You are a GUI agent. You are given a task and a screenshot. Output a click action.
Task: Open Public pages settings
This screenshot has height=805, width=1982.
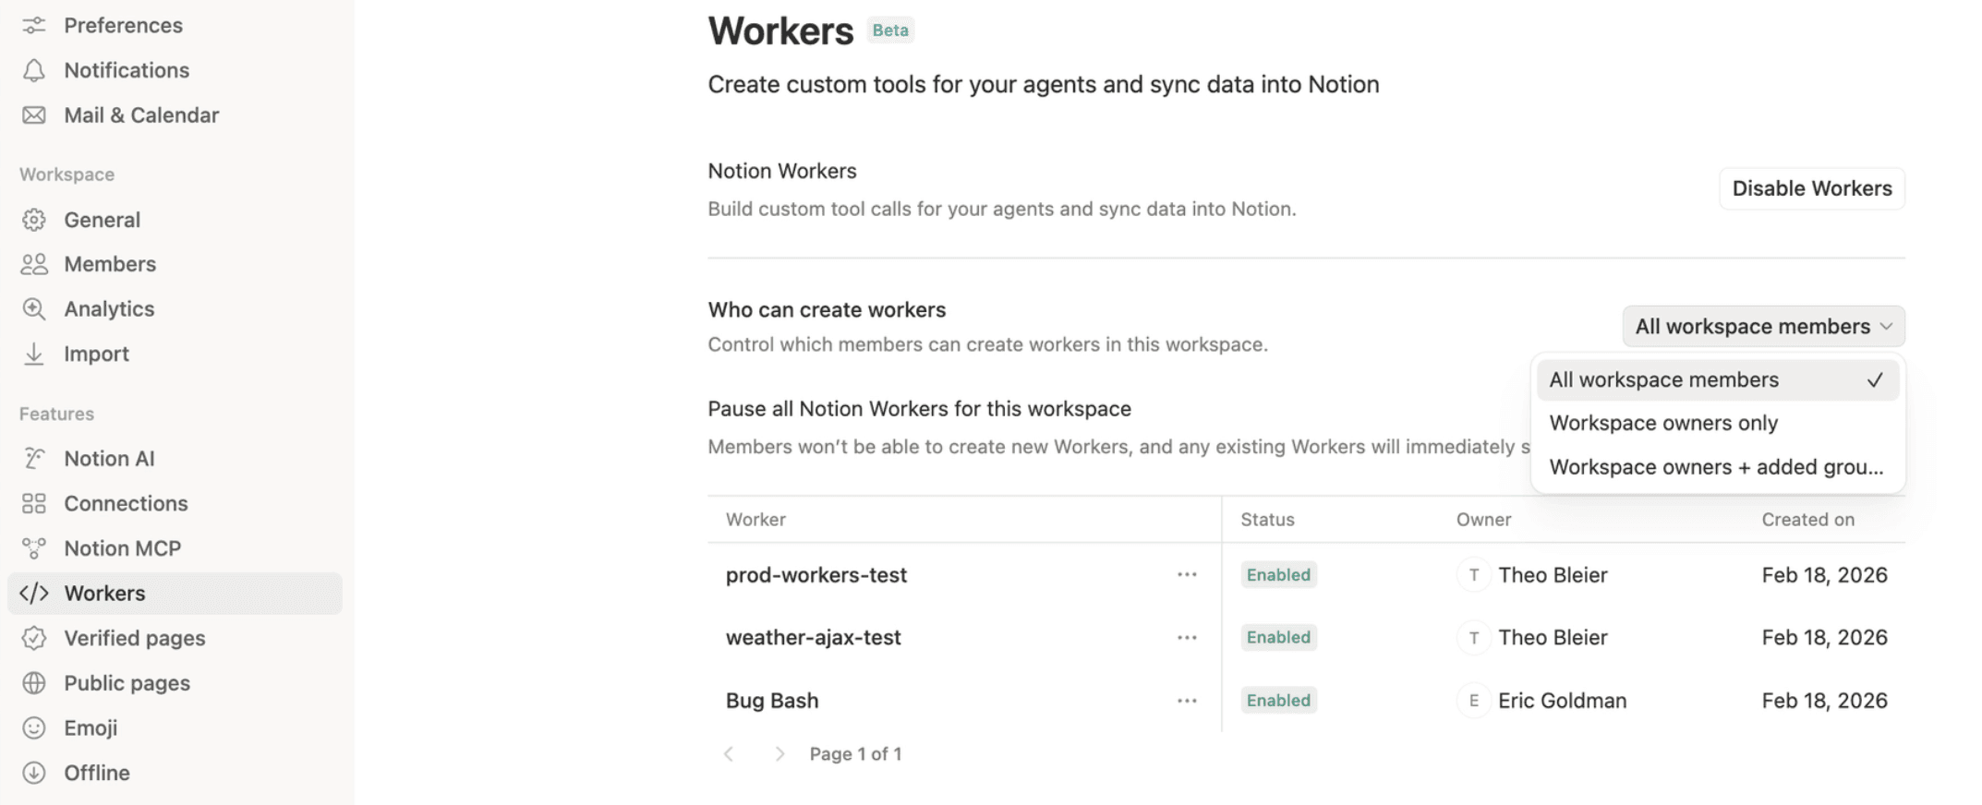click(x=175, y=683)
